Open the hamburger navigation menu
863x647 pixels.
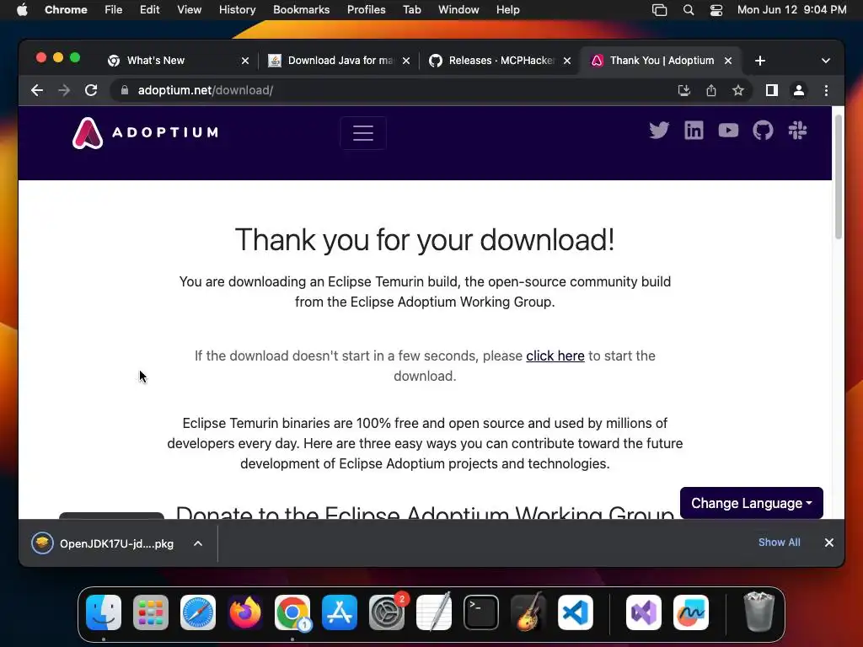[x=362, y=132]
